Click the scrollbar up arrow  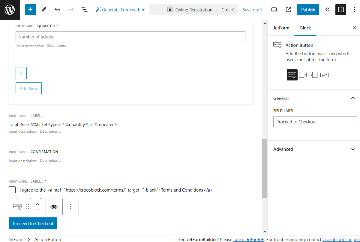[x=265, y=23]
